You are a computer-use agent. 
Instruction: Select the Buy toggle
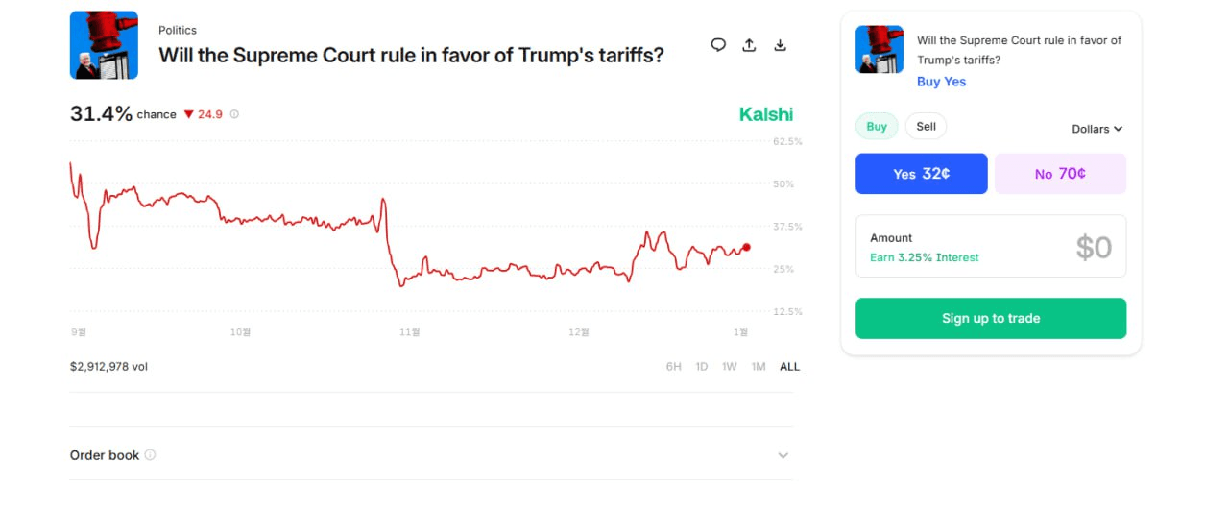click(x=877, y=127)
